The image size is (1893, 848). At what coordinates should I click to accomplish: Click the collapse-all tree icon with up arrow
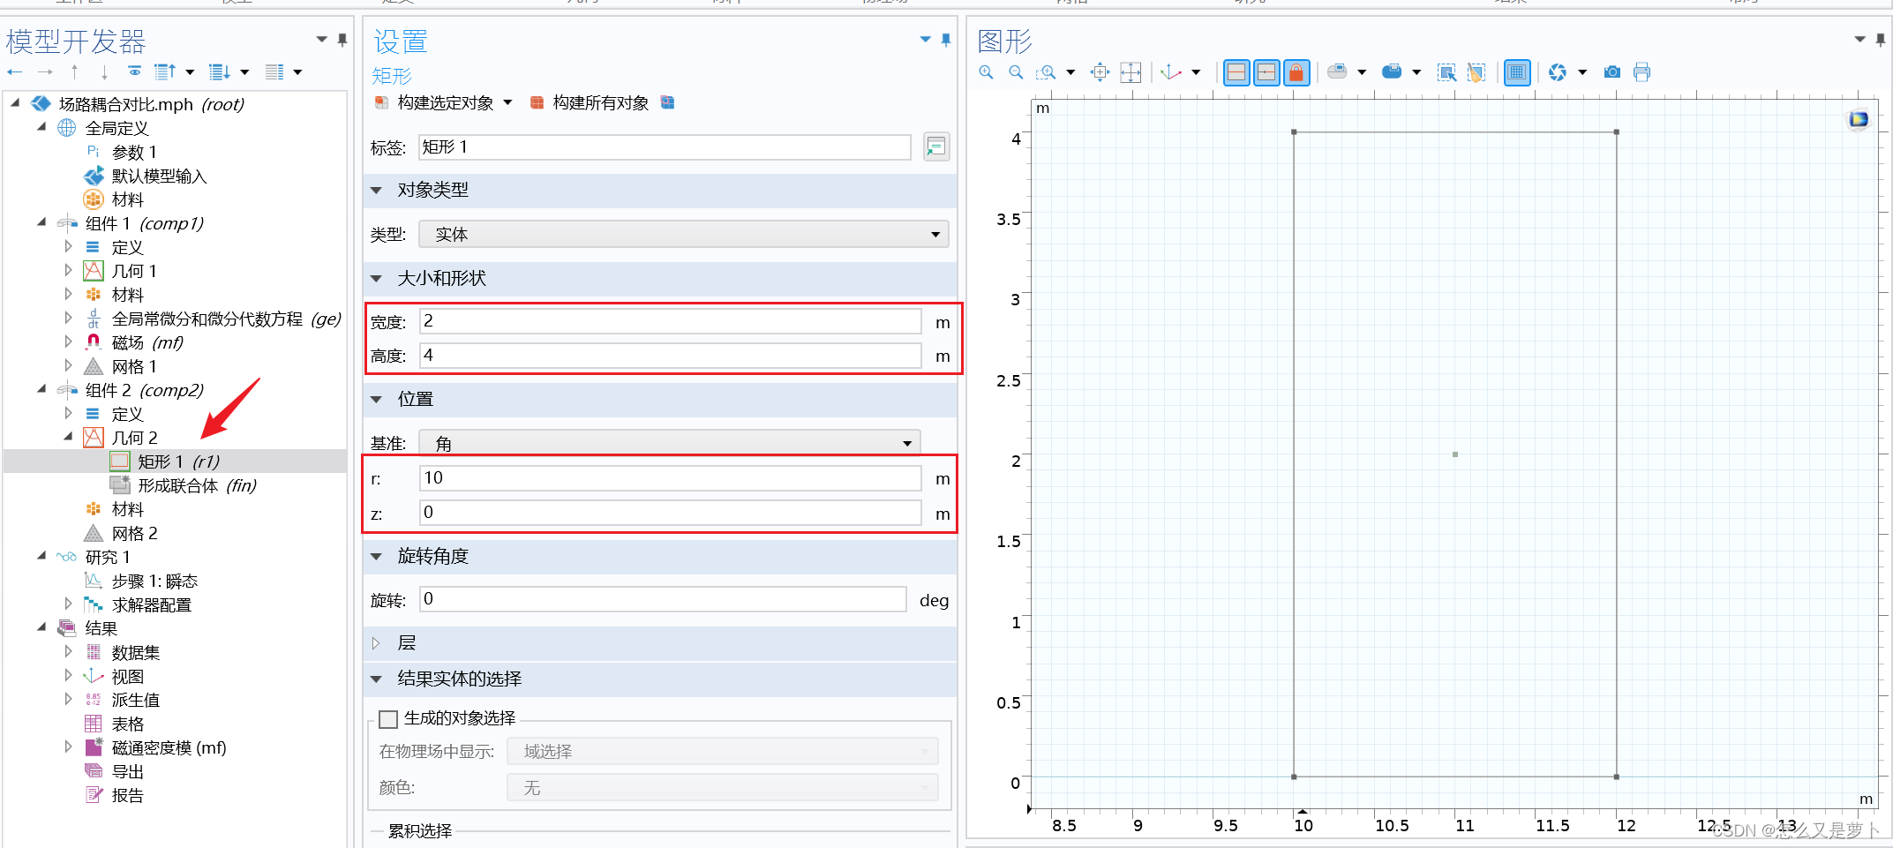coord(165,71)
